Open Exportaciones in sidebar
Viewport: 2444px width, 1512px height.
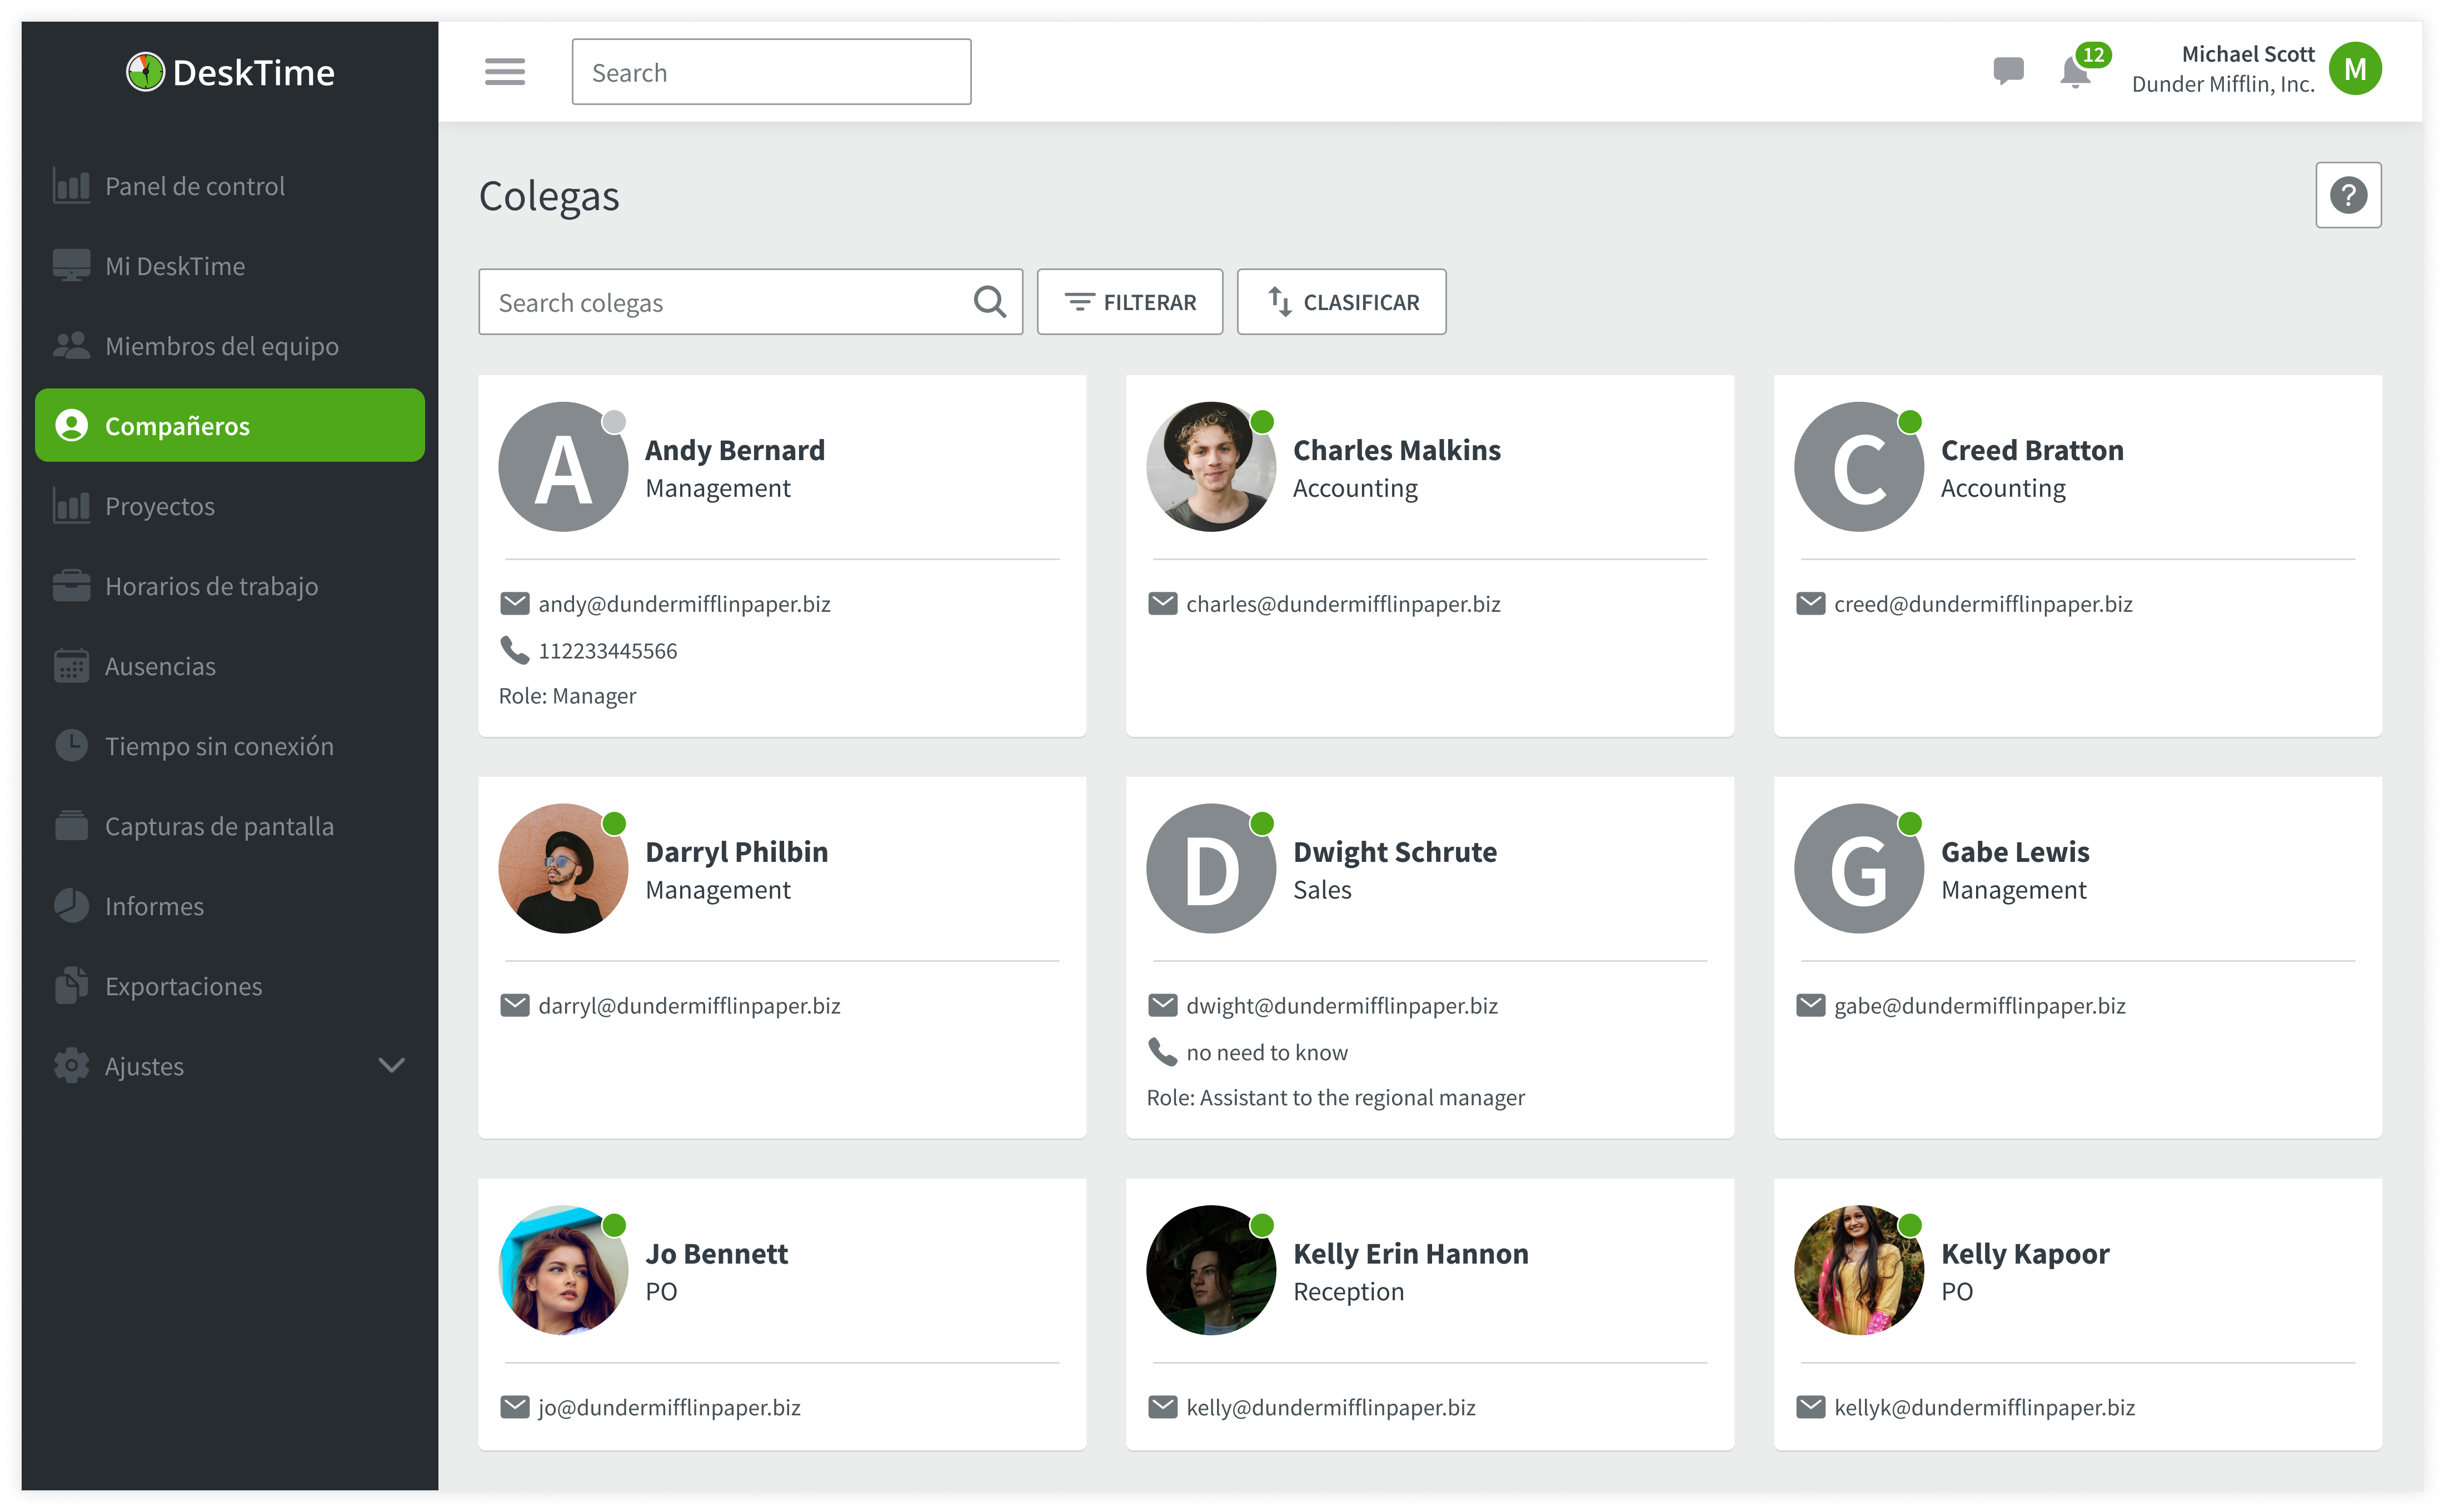click(x=230, y=986)
